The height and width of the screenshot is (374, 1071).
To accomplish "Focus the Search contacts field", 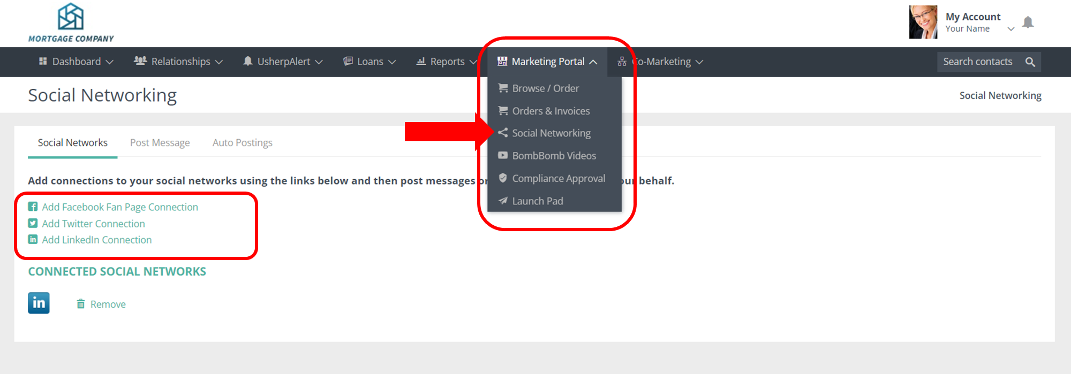I will click(977, 62).
